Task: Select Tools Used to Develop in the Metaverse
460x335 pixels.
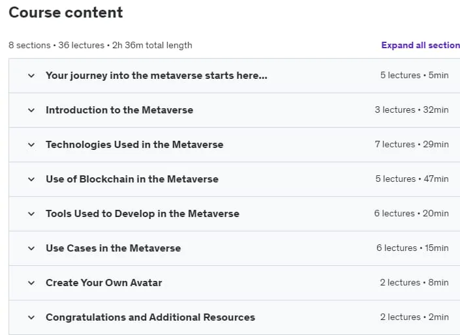Action: [142, 214]
